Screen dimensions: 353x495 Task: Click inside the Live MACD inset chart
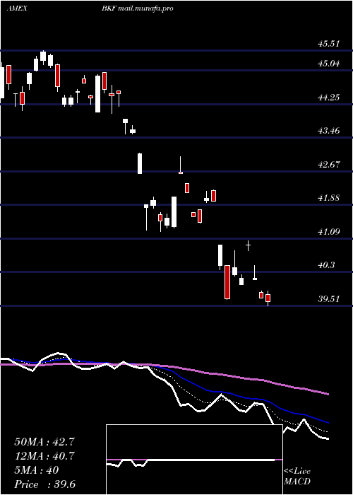pyautogui.click(x=194, y=460)
